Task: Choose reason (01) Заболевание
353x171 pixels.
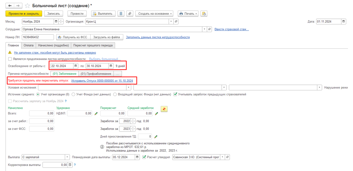Action: click(64, 74)
